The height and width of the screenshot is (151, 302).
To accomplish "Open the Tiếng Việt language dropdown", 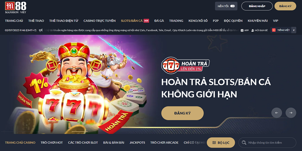I will point(281,30).
